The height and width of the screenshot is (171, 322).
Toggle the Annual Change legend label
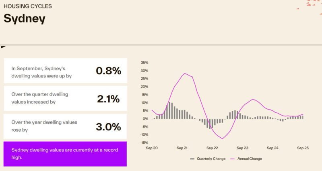click(250, 159)
